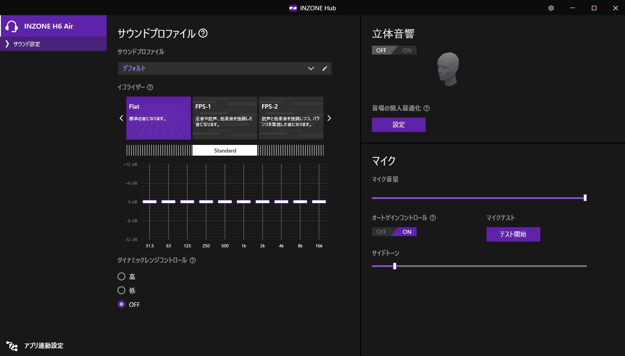Open the サウンドプロファイル dropdown
Image resolution: width=625 pixels, height=356 pixels.
click(310, 68)
